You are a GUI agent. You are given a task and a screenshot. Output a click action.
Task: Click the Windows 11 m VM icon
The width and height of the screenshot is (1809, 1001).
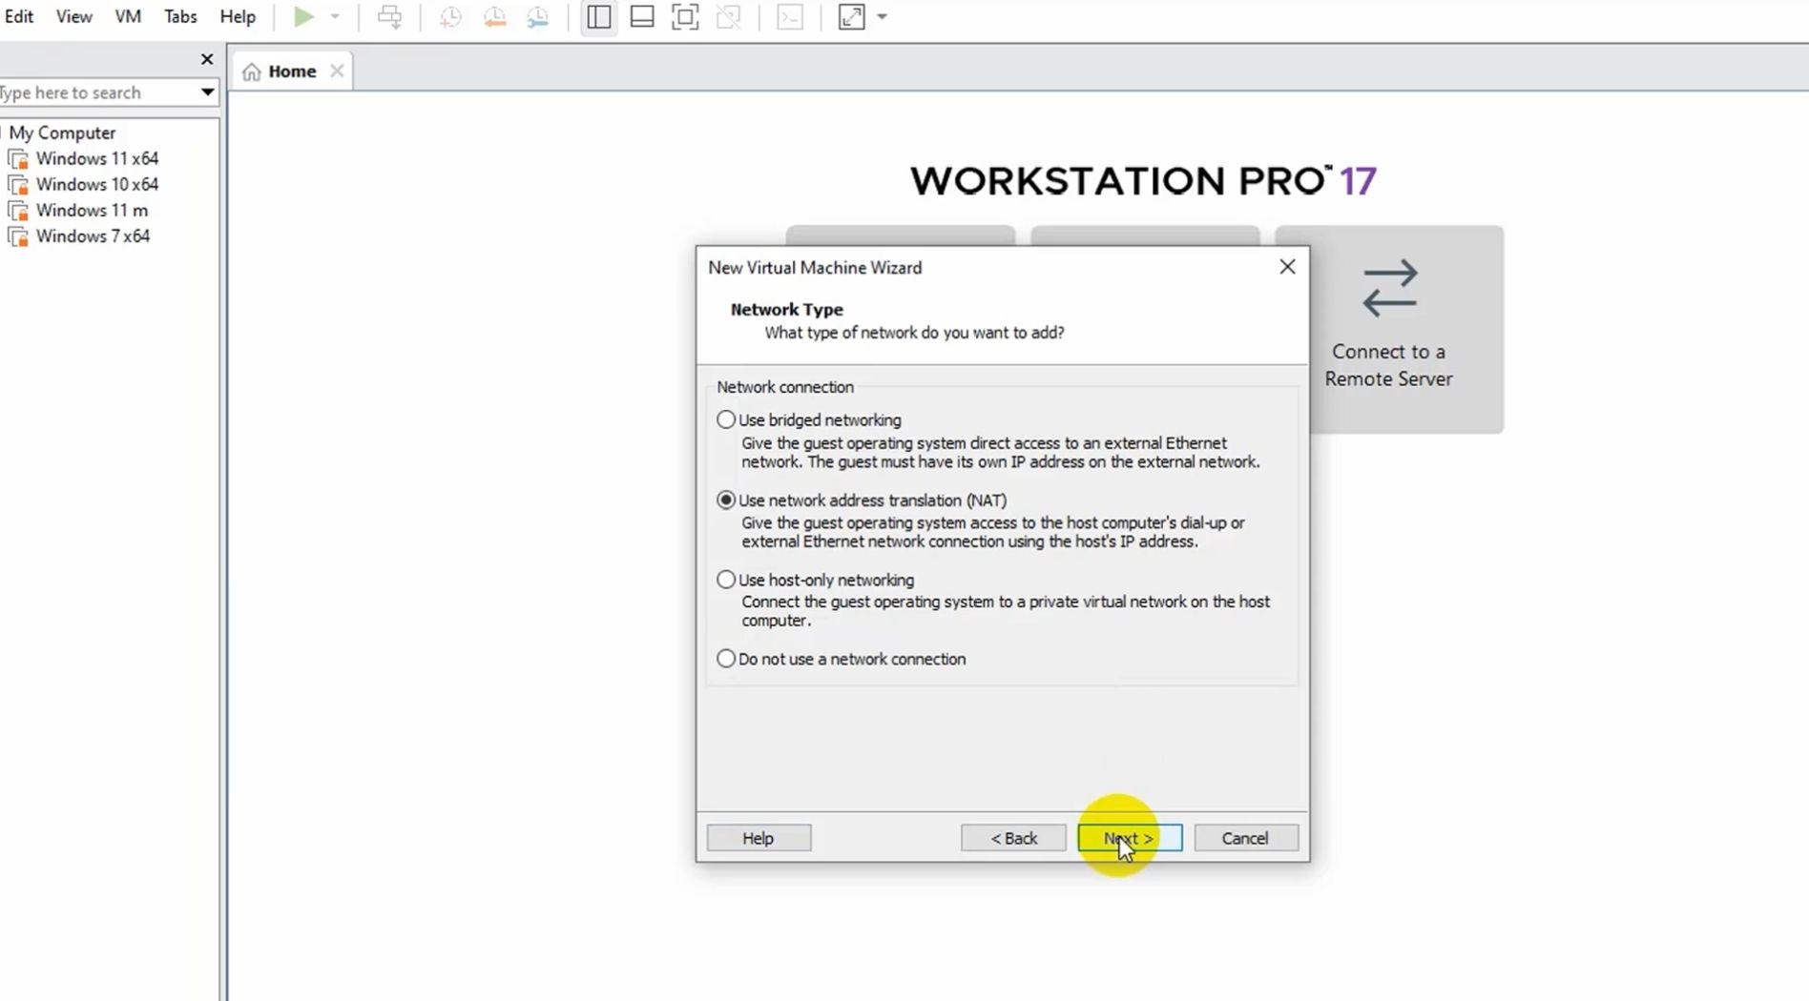click(x=18, y=211)
